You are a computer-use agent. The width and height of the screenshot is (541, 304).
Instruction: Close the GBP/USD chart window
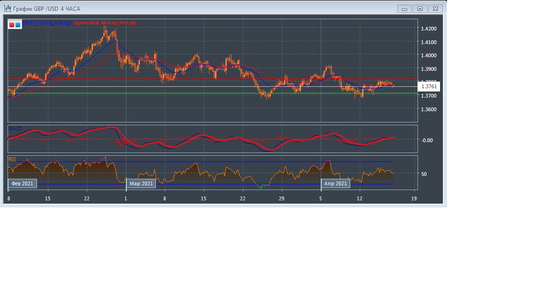436,8
